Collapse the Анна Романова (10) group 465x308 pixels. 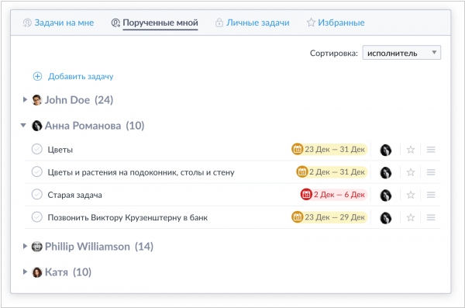click(x=23, y=126)
